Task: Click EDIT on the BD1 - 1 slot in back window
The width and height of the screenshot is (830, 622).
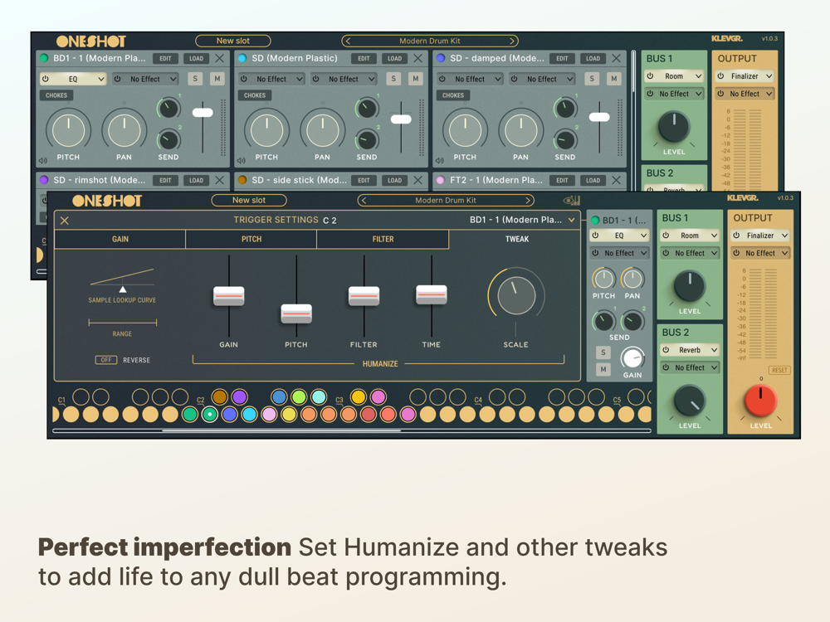Action: (165, 59)
